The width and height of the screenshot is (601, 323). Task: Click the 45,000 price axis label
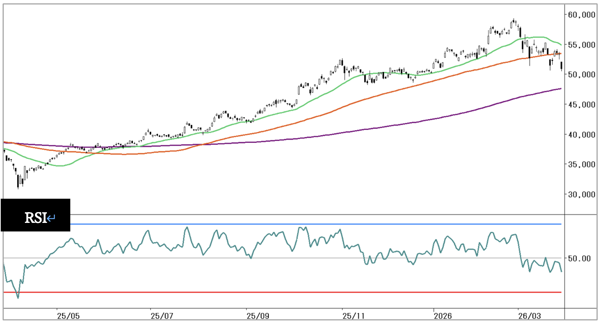click(x=581, y=105)
